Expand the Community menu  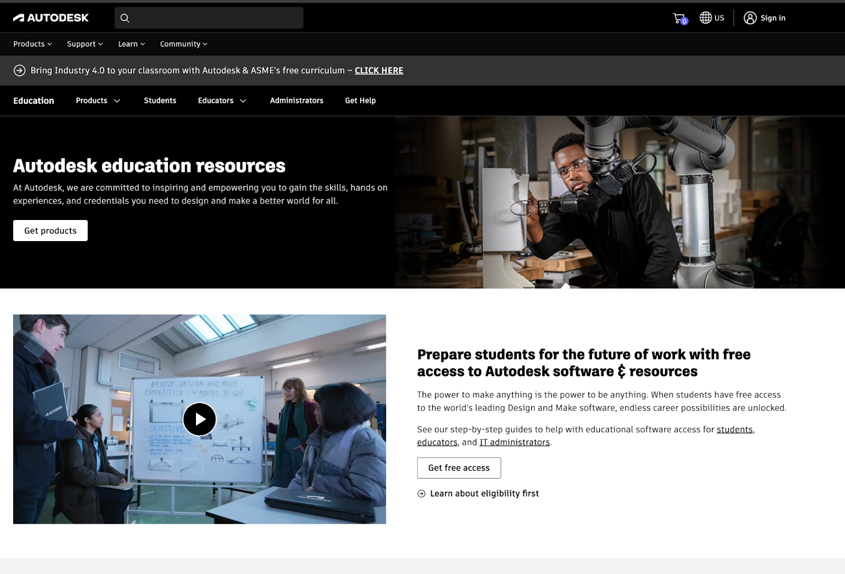(183, 44)
